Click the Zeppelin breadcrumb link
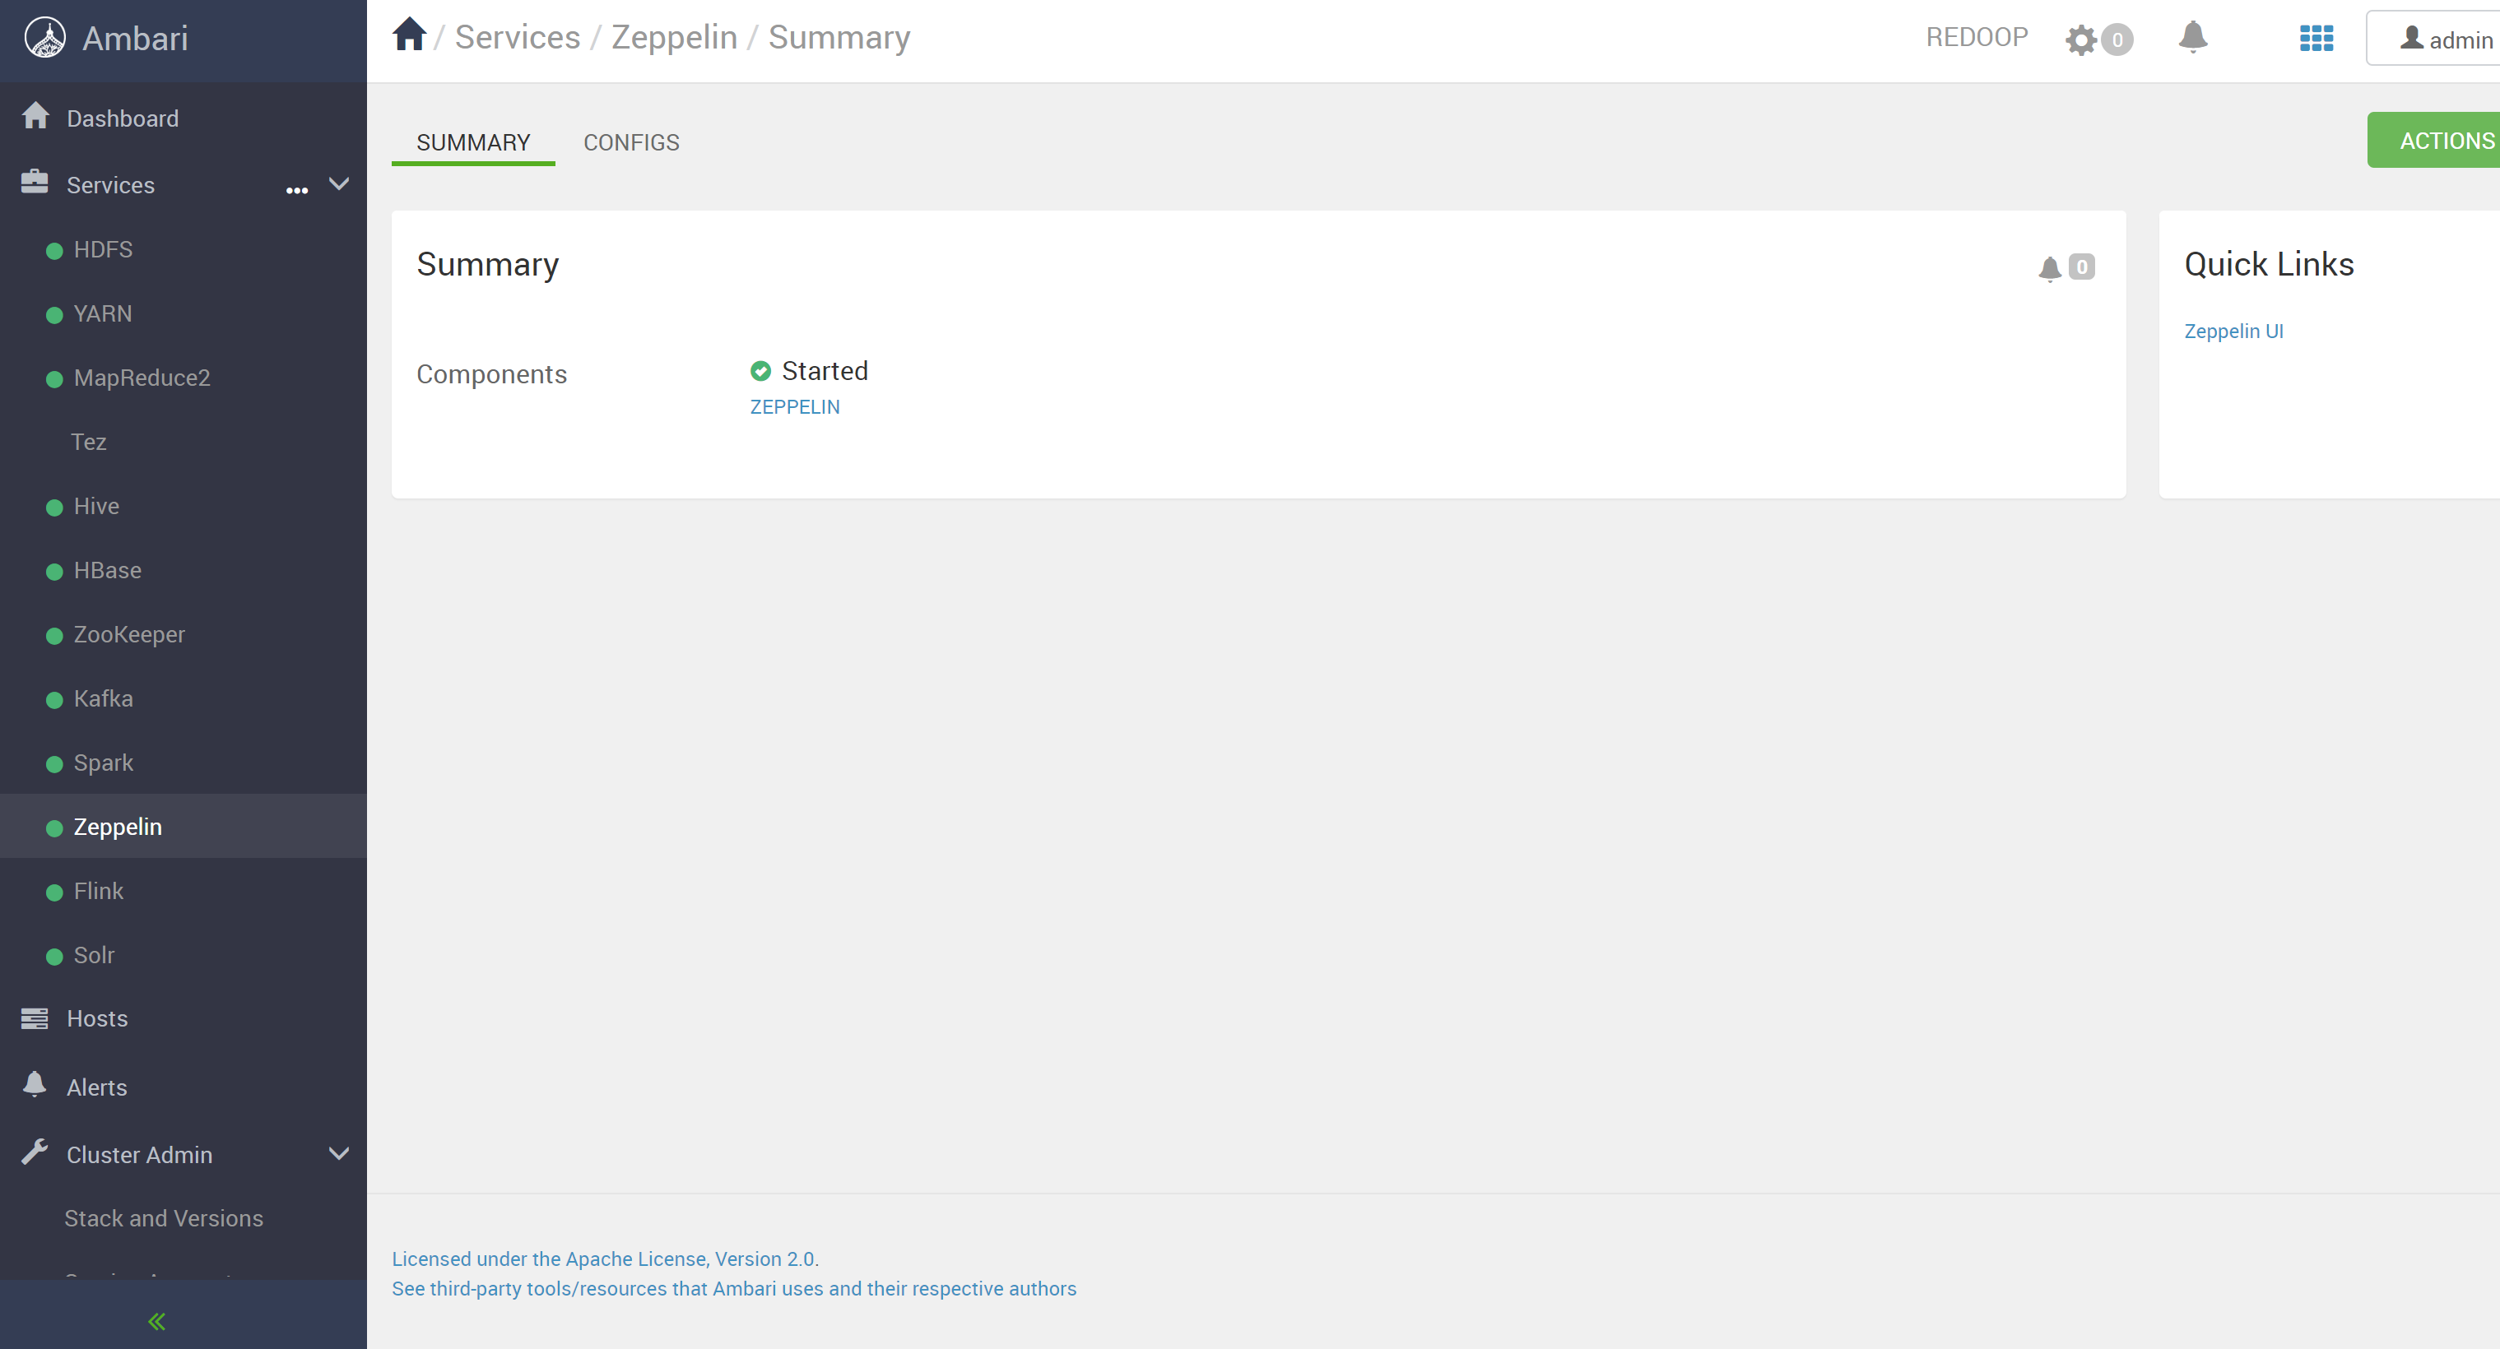 675,37
